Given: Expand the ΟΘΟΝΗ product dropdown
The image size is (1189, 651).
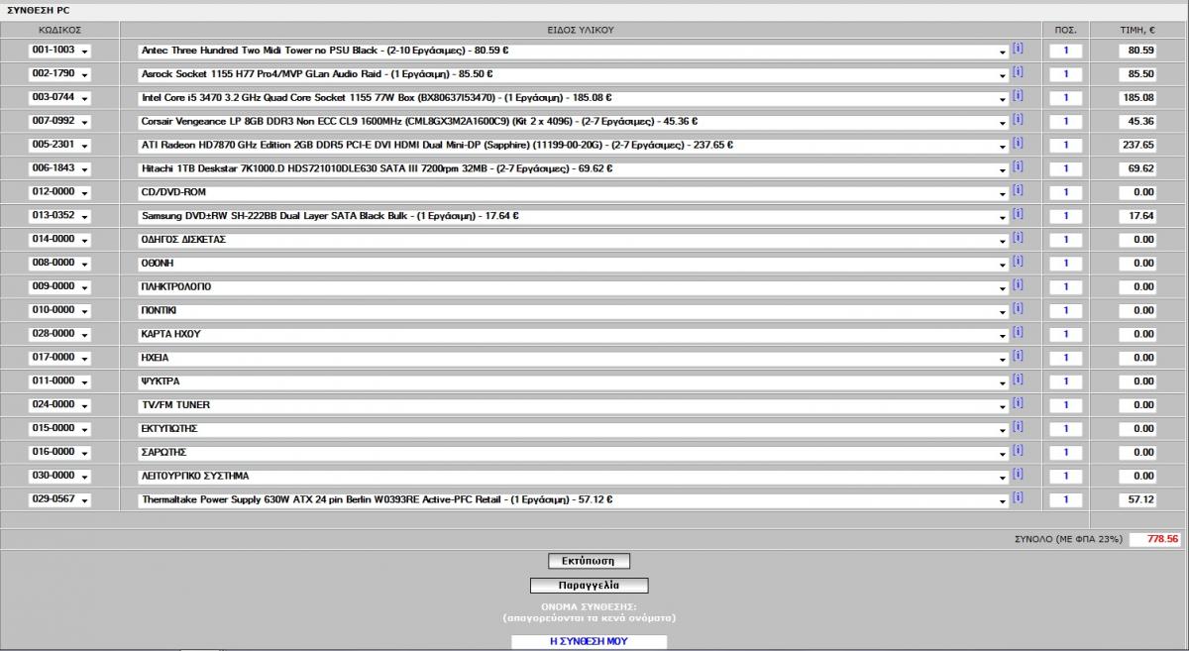Looking at the screenshot, I should tap(574, 264).
